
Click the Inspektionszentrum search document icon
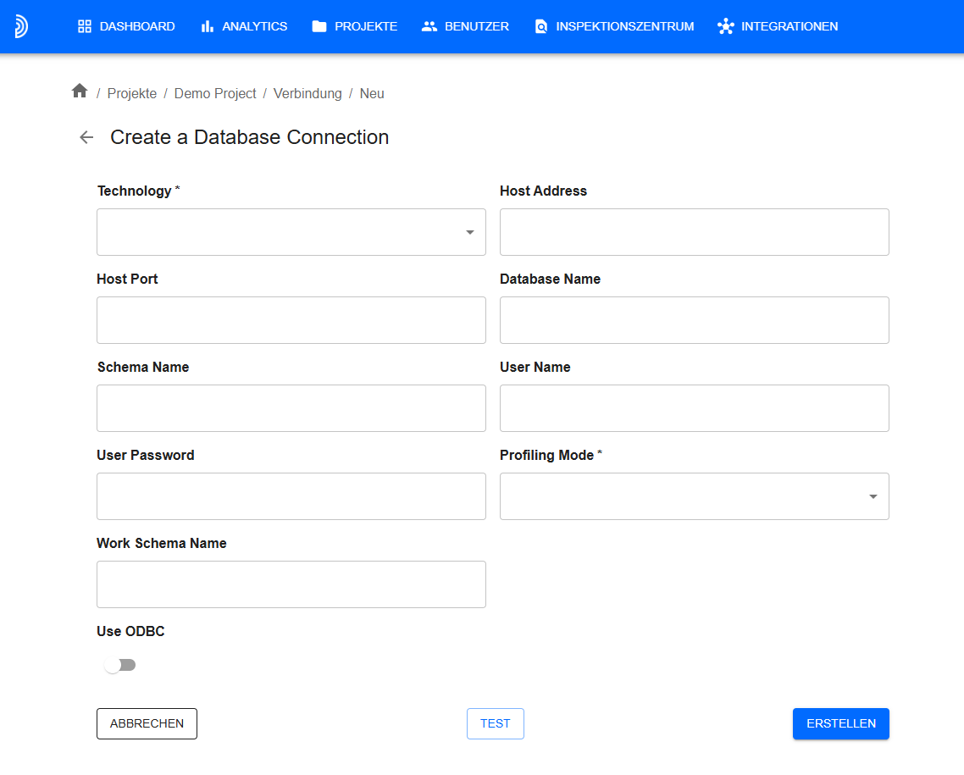click(541, 26)
